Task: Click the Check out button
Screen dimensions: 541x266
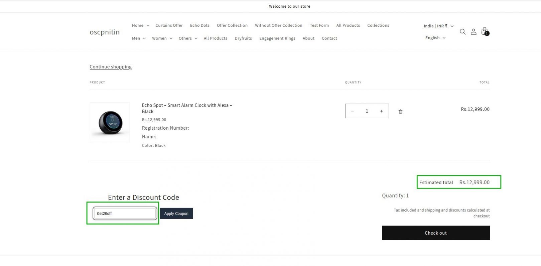Action: coord(436,233)
